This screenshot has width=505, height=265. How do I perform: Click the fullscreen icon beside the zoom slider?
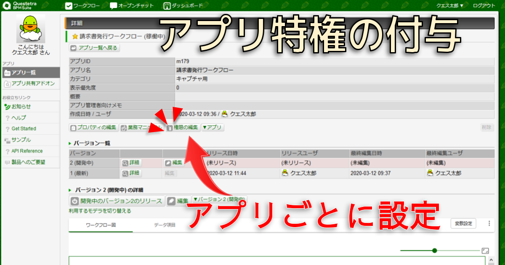(x=485, y=251)
